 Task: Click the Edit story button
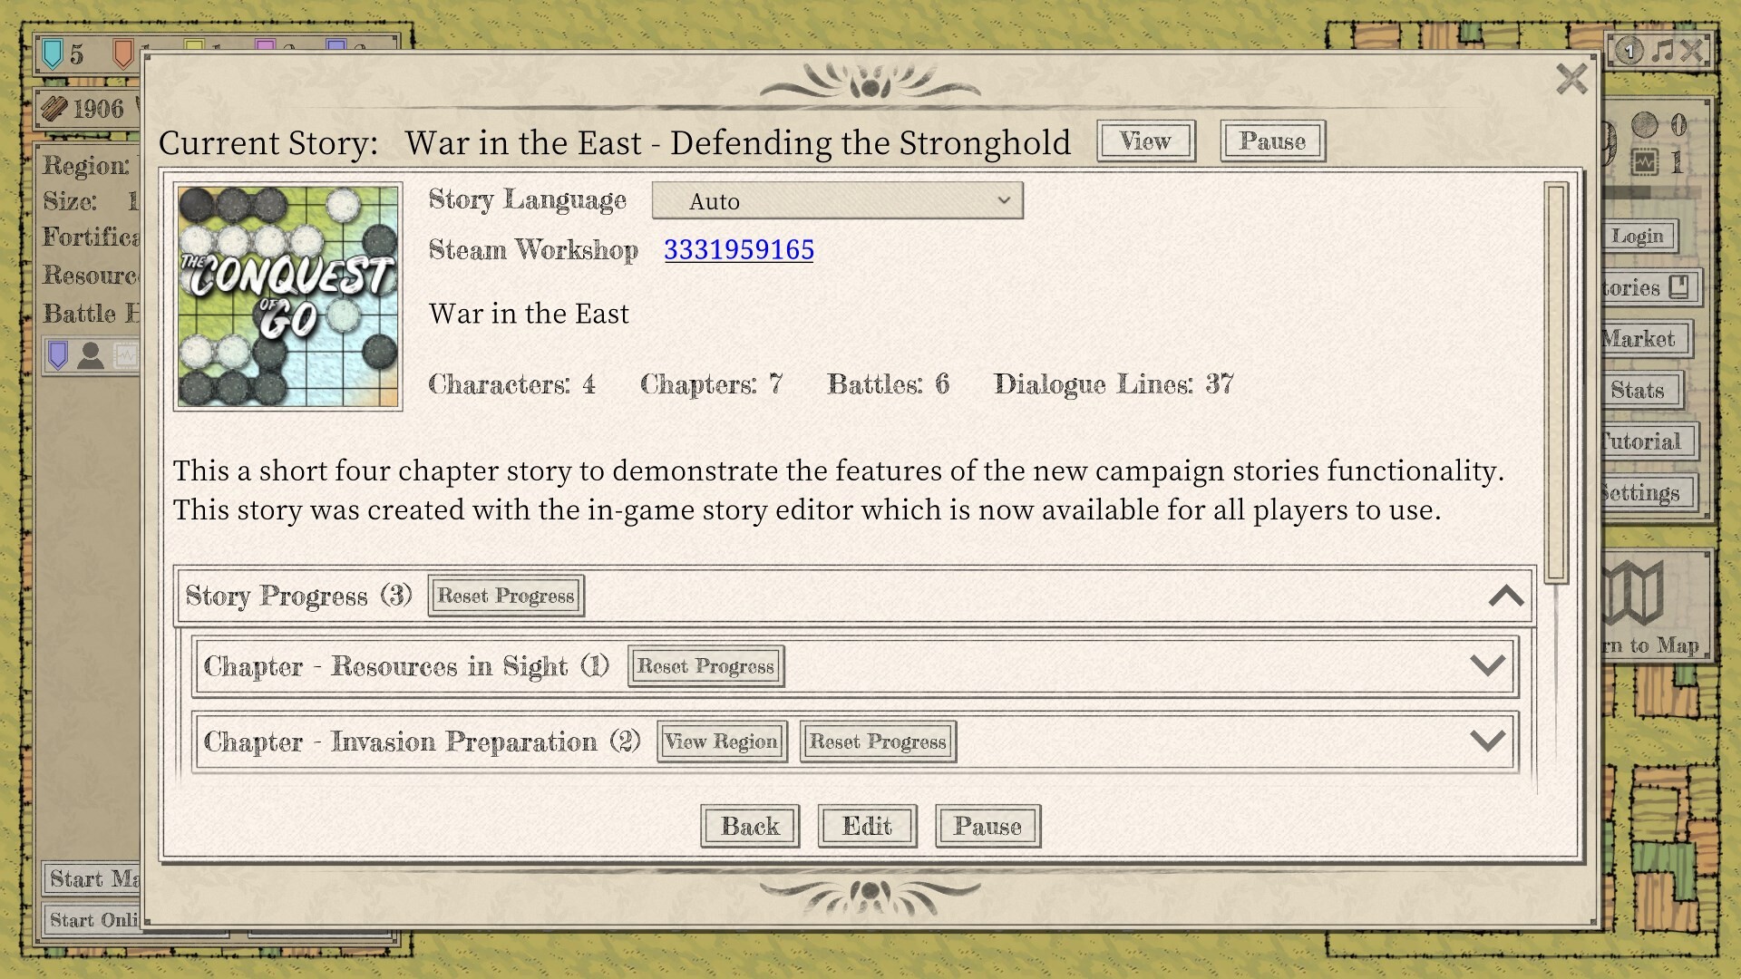[866, 826]
